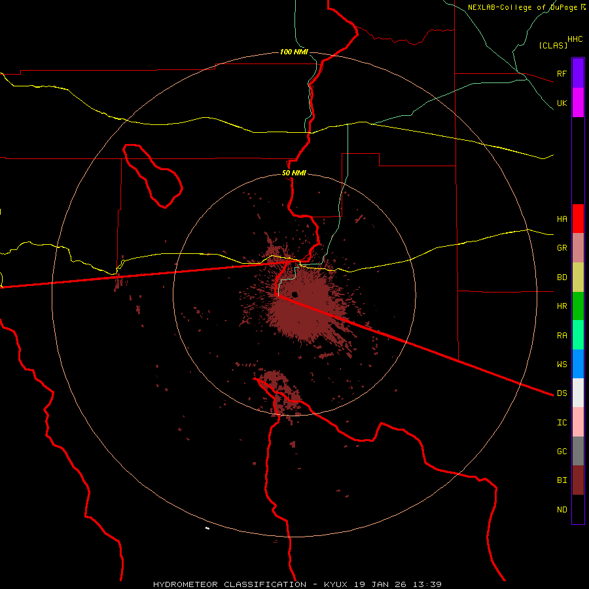Click the RA mint-green legend swatch

tap(578, 335)
